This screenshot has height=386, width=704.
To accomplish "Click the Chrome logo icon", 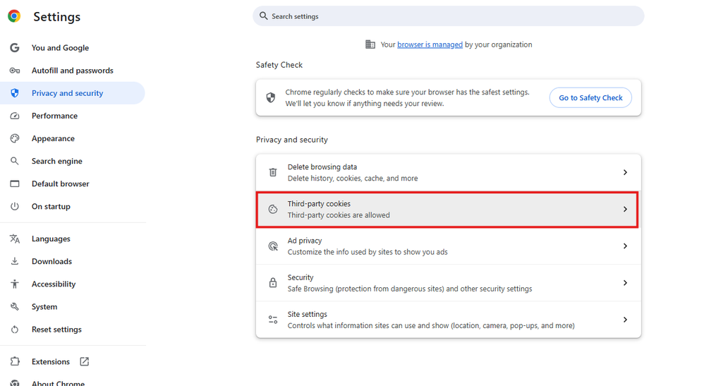I will pos(14,16).
